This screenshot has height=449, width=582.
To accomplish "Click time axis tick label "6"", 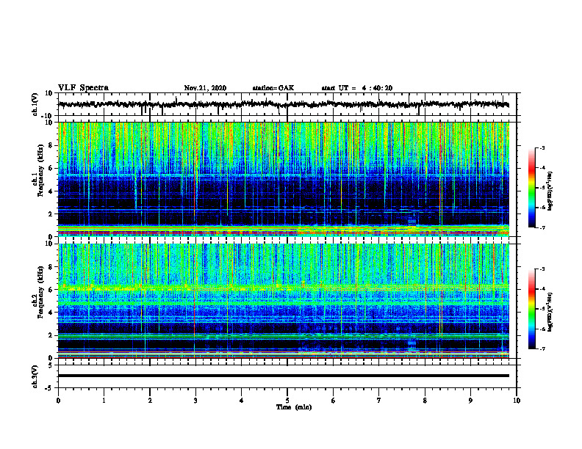I will tap(334, 401).
